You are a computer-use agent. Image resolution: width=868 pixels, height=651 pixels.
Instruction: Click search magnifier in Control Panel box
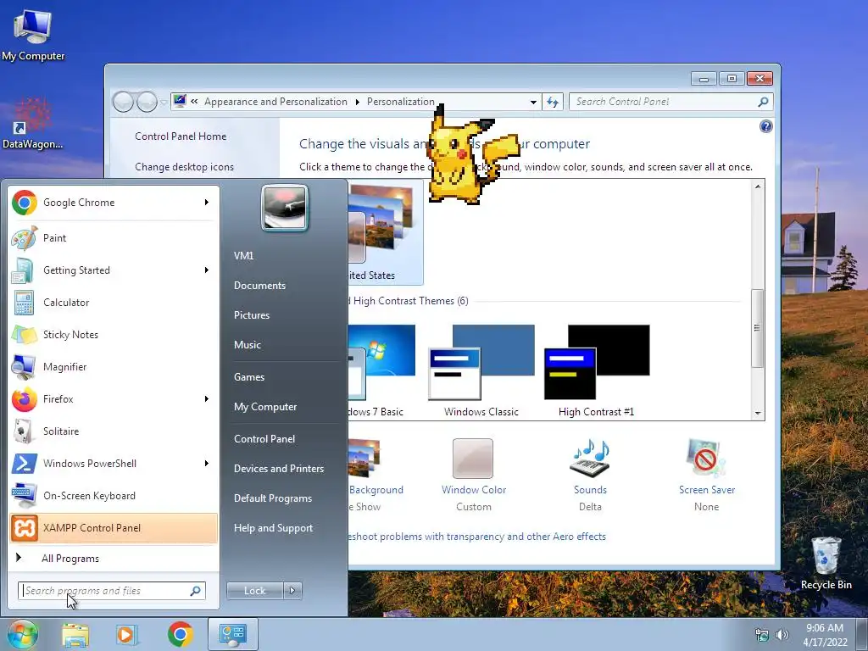[763, 102]
